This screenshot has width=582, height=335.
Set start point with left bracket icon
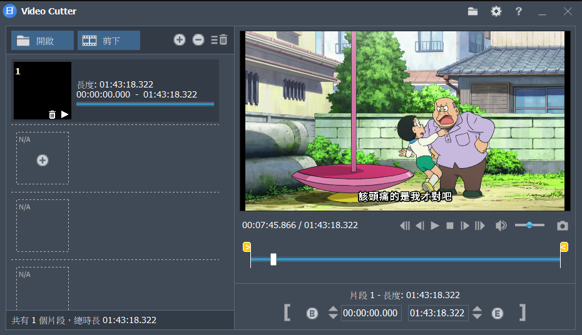point(287,312)
